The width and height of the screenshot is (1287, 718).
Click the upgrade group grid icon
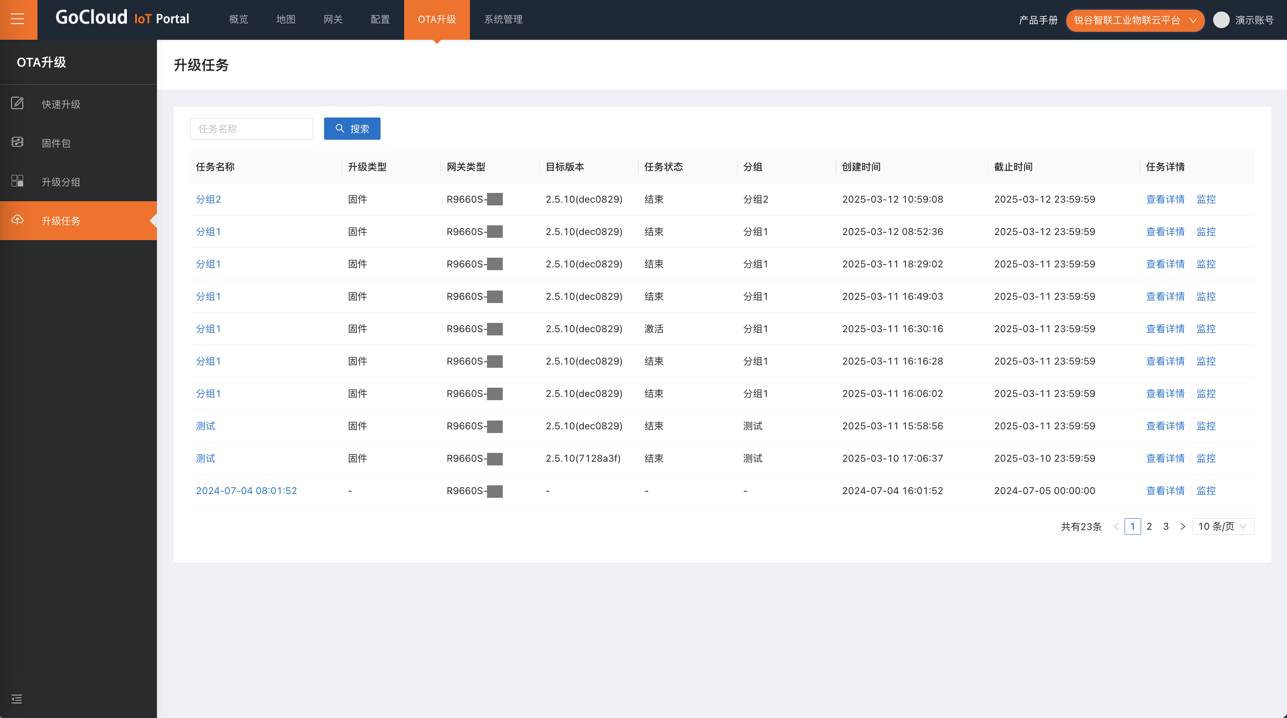[18, 181]
